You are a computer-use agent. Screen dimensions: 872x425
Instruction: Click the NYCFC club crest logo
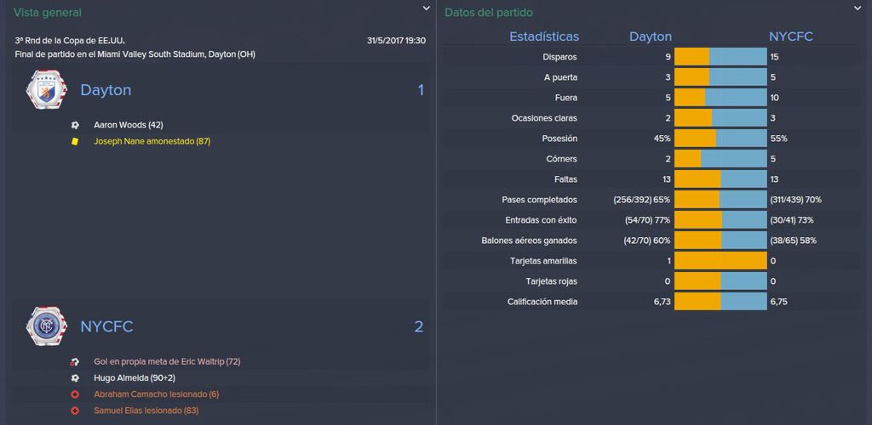47,326
